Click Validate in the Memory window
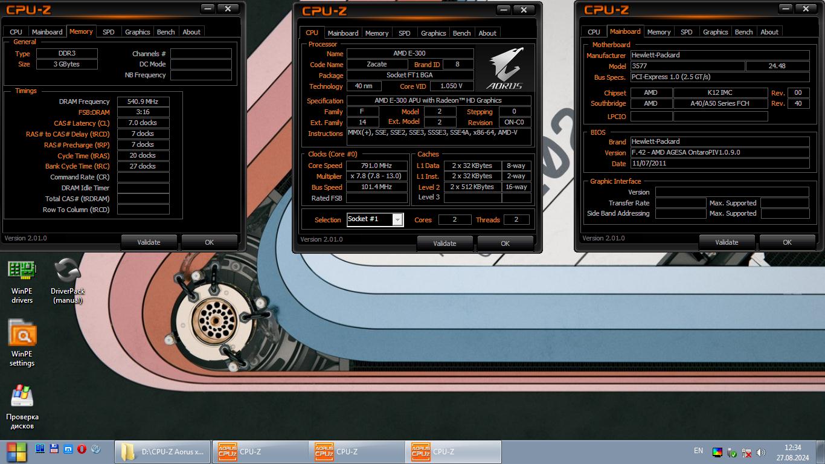 149,242
